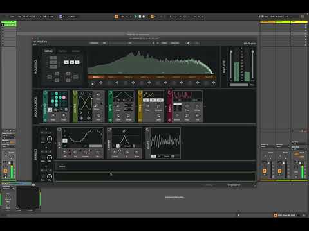Toggle the orange track activator on the leftmost Ableton track
This screenshot has height=231, width=309.
[x=6, y=171]
